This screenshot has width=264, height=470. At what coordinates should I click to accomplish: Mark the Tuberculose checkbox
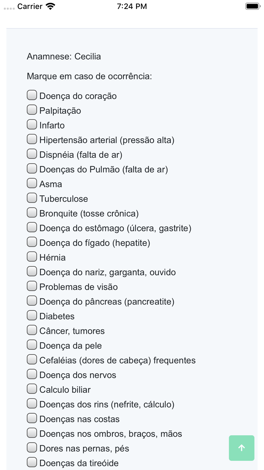point(32,198)
